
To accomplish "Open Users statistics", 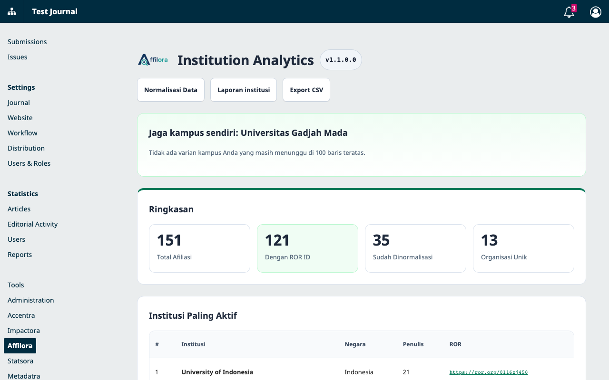I will pos(17,239).
